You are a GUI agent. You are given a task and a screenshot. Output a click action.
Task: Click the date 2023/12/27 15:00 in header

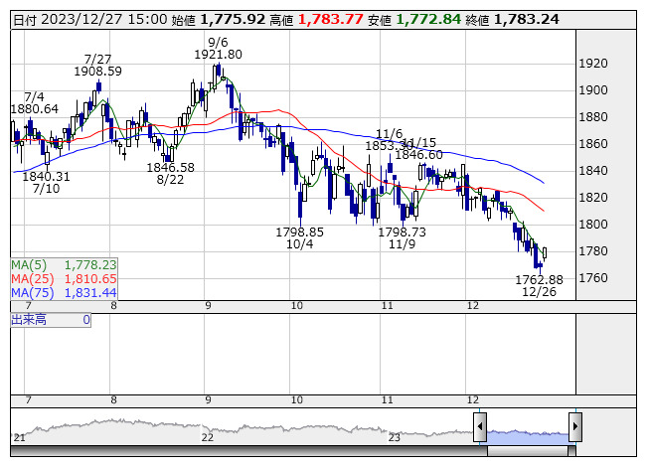[x=104, y=20]
